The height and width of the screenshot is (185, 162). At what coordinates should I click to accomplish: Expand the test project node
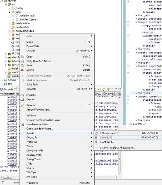[2, 84]
